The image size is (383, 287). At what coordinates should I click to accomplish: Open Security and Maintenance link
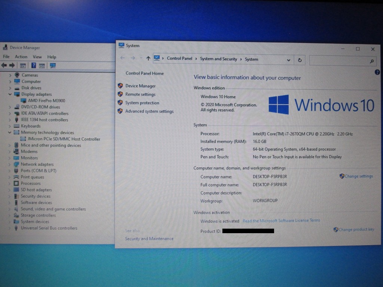(149, 239)
